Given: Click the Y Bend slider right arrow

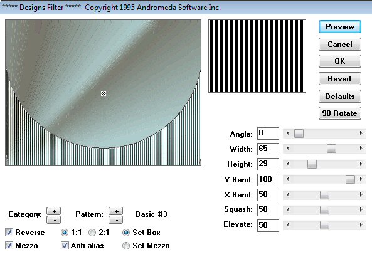Looking at the screenshot, I should 361,179.
